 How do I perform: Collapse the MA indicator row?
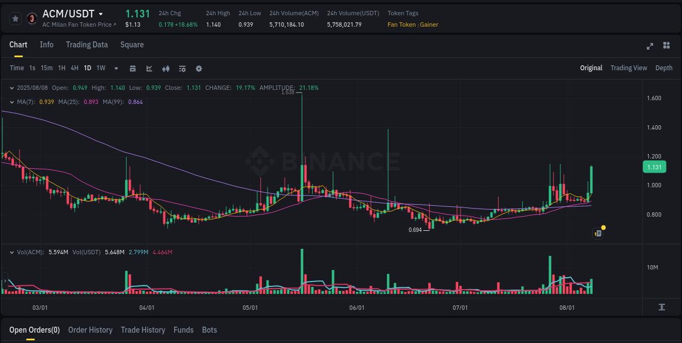pos(12,102)
